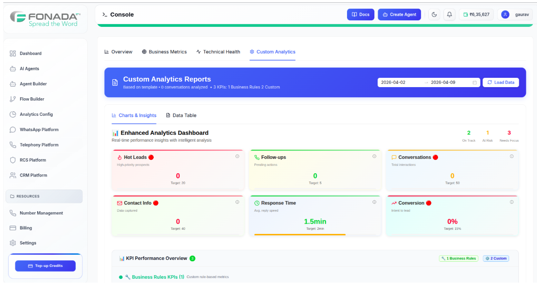Image resolution: width=537 pixels, height=284 pixels.
Task: Click the Console terminal icon
Action: point(105,15)
